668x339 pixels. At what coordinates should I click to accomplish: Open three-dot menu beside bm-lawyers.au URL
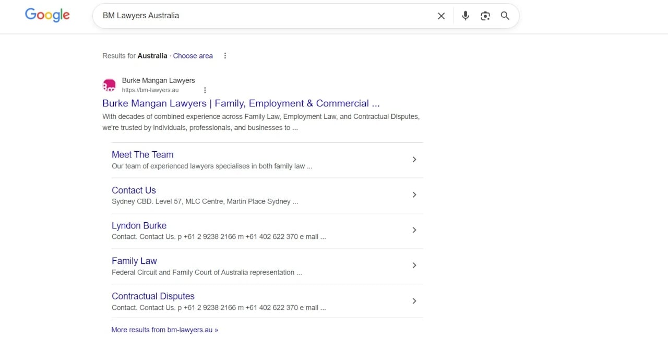(205, 90)
